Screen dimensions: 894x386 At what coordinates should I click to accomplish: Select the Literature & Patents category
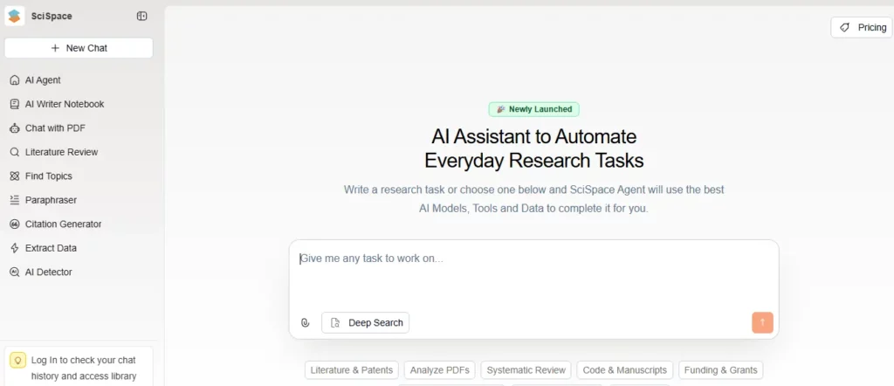click(x=352, y=370)
